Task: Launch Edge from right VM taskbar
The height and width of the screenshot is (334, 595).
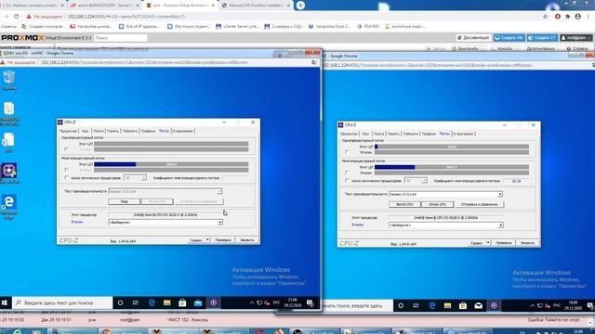Action: coord(432,305)
